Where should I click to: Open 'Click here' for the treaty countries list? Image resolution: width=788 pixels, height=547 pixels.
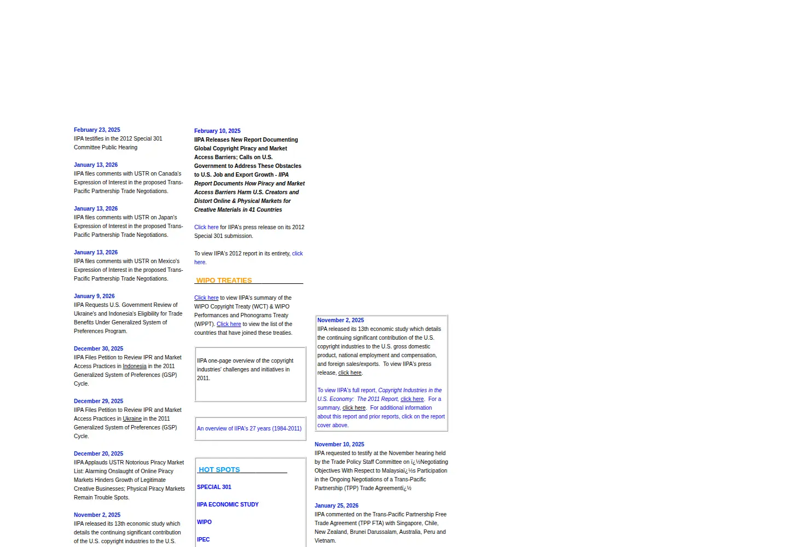[x=229, y=324]
